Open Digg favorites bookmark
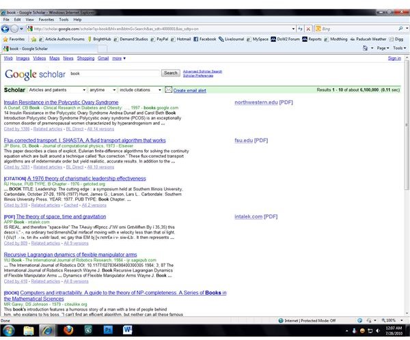The height and width of the screenshot is (340, 410). coord(396,39)
